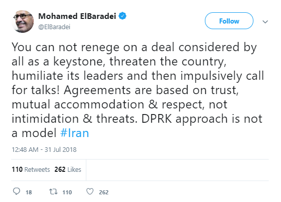Show the list of 262 Likes
The image size is (281, 202).
click(x=68, y=169)
